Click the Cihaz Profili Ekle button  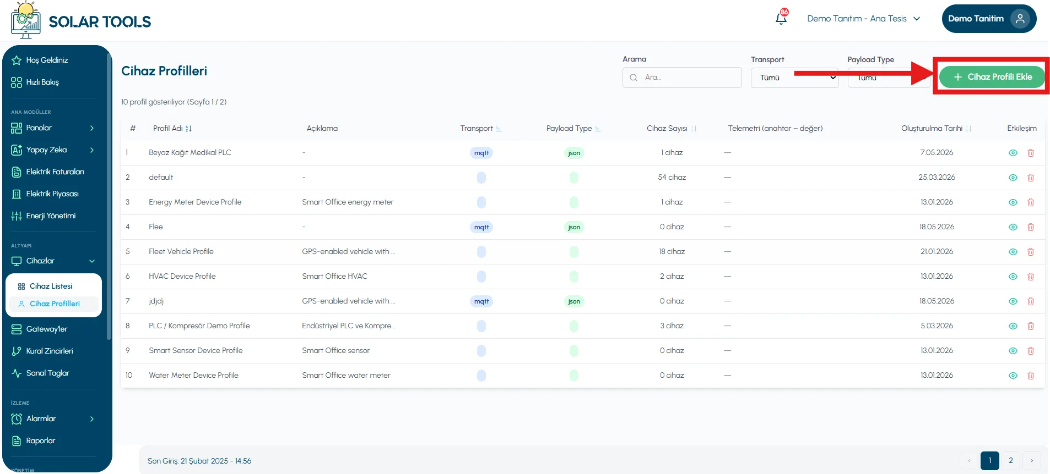992,77
